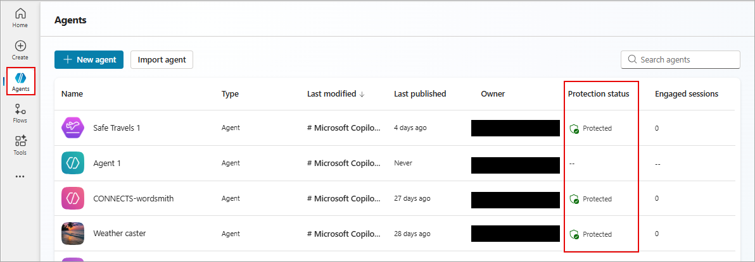Open the Weather caster agent name
Image resolution: width=755 pixels, height=262 pixels.
coord(119,234)
